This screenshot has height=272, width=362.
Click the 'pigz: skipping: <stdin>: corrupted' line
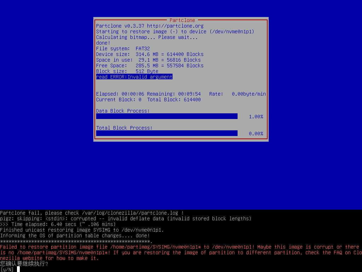(125, 219)
